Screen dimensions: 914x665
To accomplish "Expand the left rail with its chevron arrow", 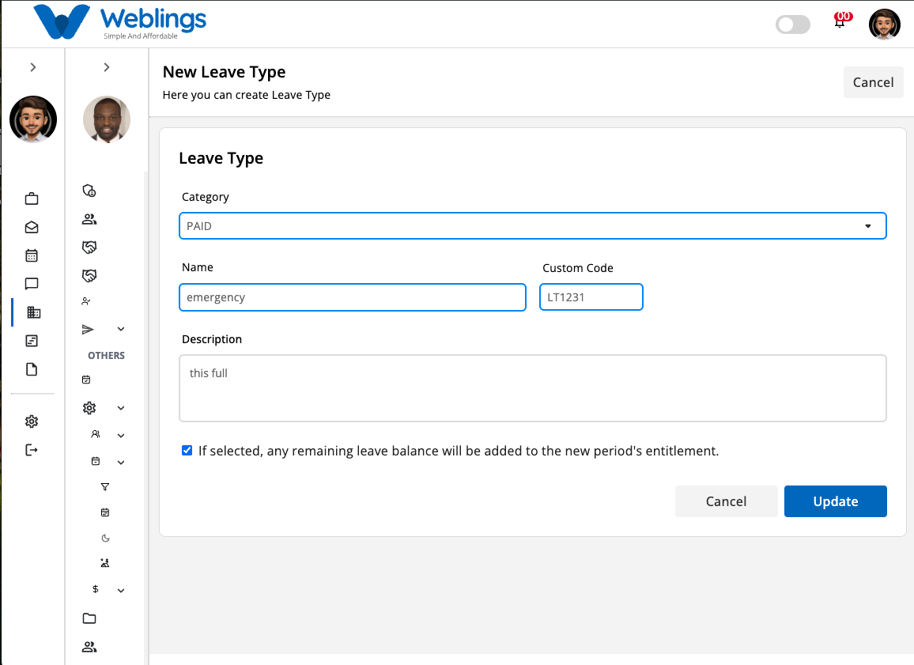I will tap(33, 67).
